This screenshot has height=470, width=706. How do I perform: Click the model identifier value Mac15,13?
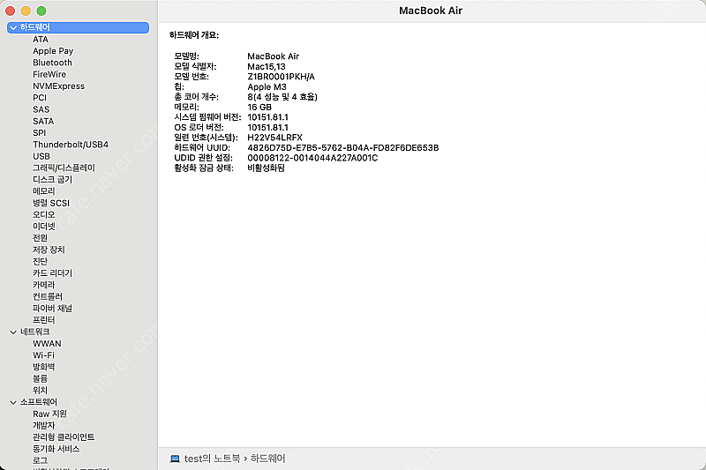click(x=267, y=66)
